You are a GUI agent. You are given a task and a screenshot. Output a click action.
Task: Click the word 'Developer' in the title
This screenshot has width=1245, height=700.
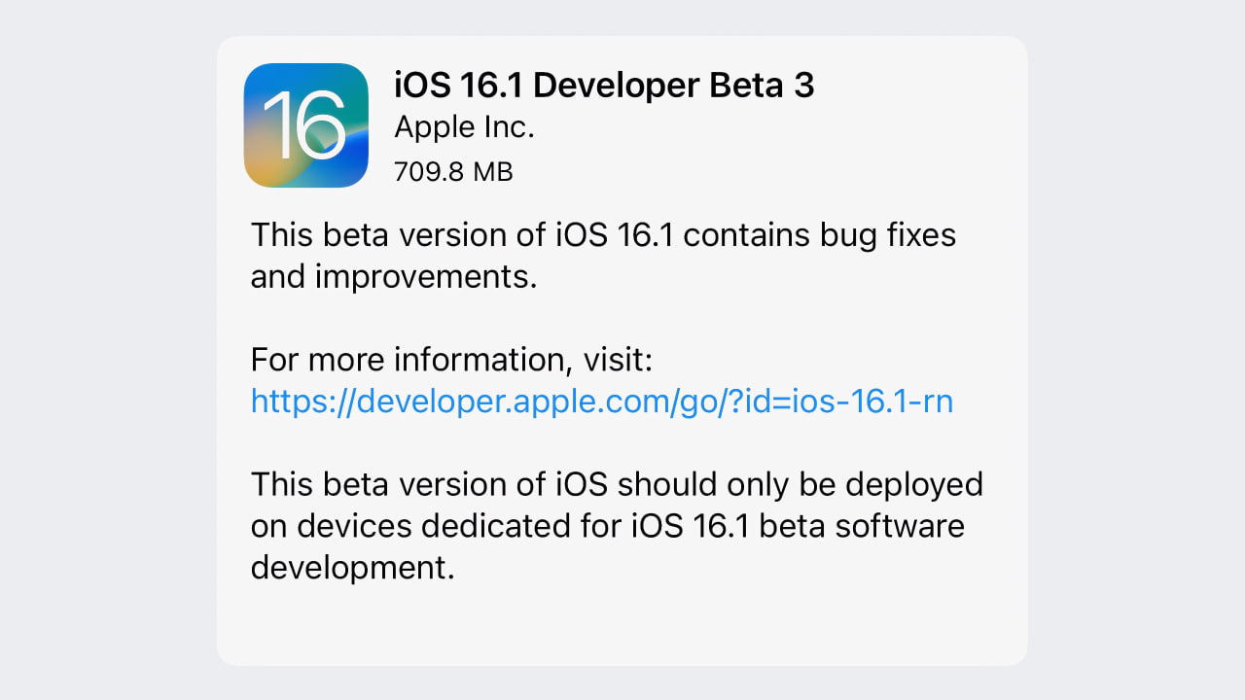point(615,86)
